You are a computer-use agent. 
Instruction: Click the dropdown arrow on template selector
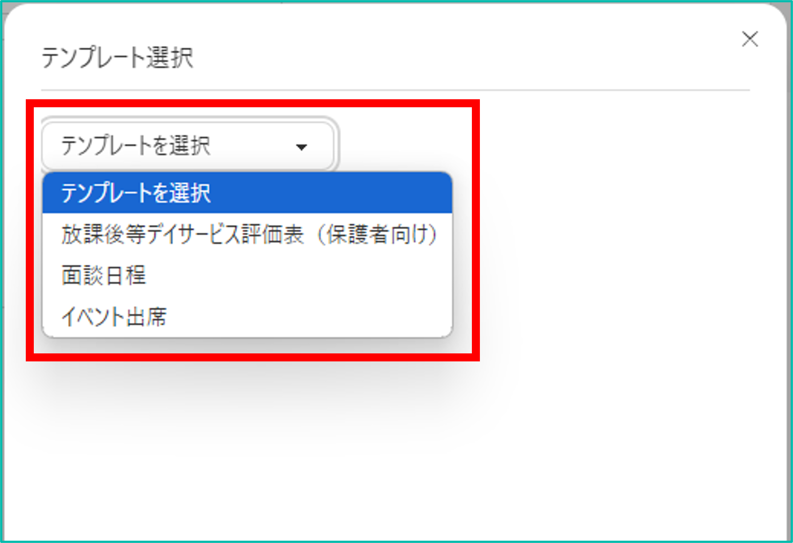302,147
